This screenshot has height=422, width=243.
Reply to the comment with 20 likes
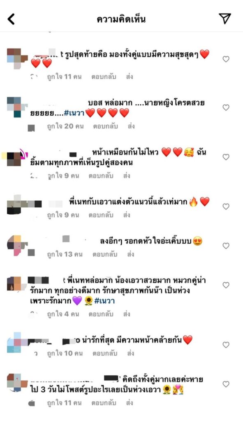pos(105,126)
